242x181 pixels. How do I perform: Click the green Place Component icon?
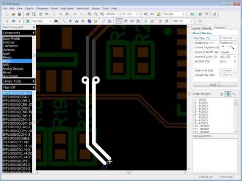pyautogui.click(x=28, y=21)
